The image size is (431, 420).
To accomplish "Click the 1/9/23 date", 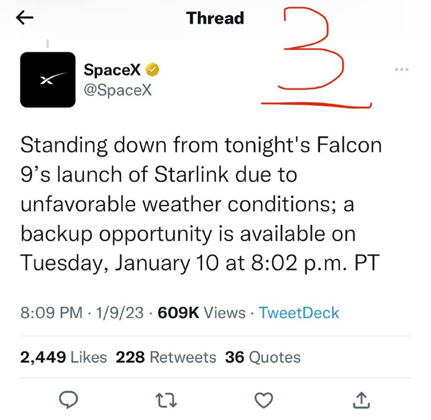I will pos(120,313).
